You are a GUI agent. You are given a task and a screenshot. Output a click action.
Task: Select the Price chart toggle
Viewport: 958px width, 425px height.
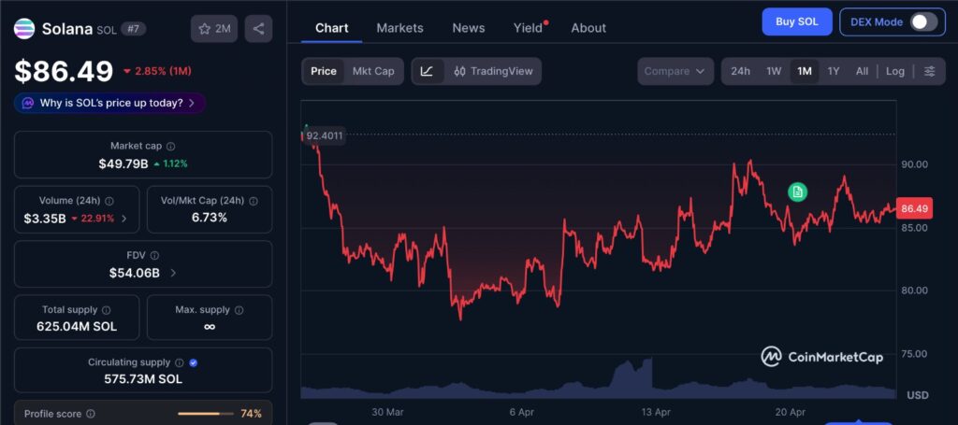pyautogui.click(x=323, y=71)
